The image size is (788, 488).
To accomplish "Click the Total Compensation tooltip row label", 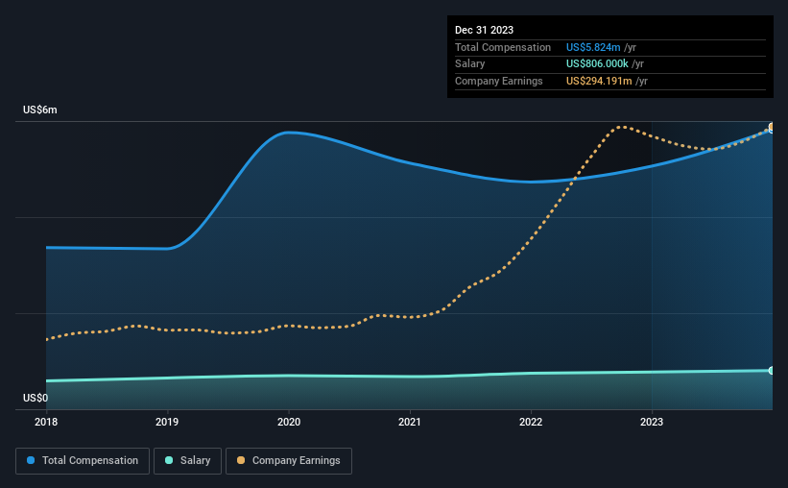I will (503, 47).
